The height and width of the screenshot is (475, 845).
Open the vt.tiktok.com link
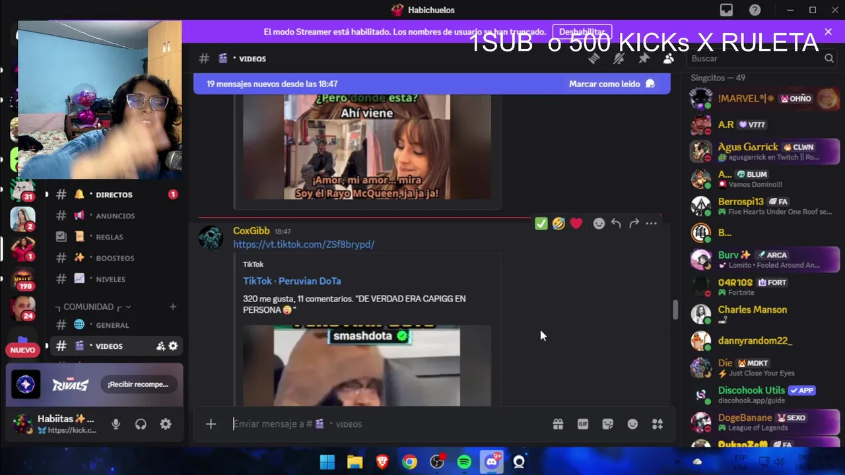pyautogui.click(x=304, y=244)
